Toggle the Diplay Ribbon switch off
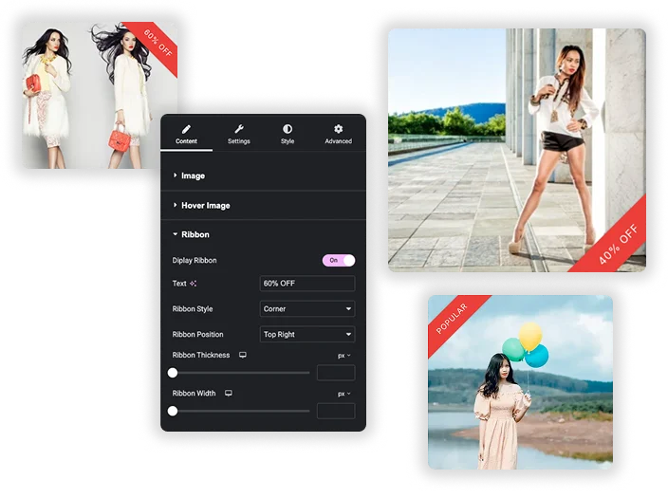The width and height of the screenshot is (668, 498). pyautogui.click(x=339, y=260)
